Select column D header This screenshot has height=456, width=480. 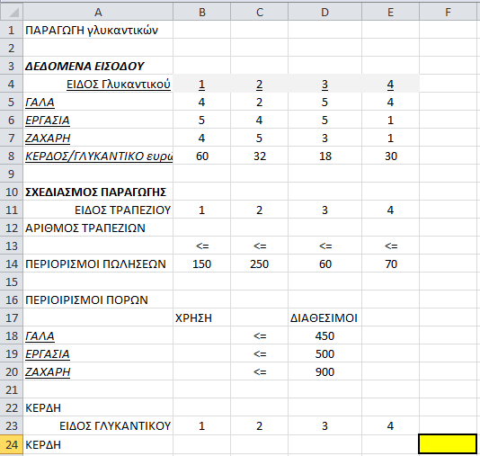point(324,12)
